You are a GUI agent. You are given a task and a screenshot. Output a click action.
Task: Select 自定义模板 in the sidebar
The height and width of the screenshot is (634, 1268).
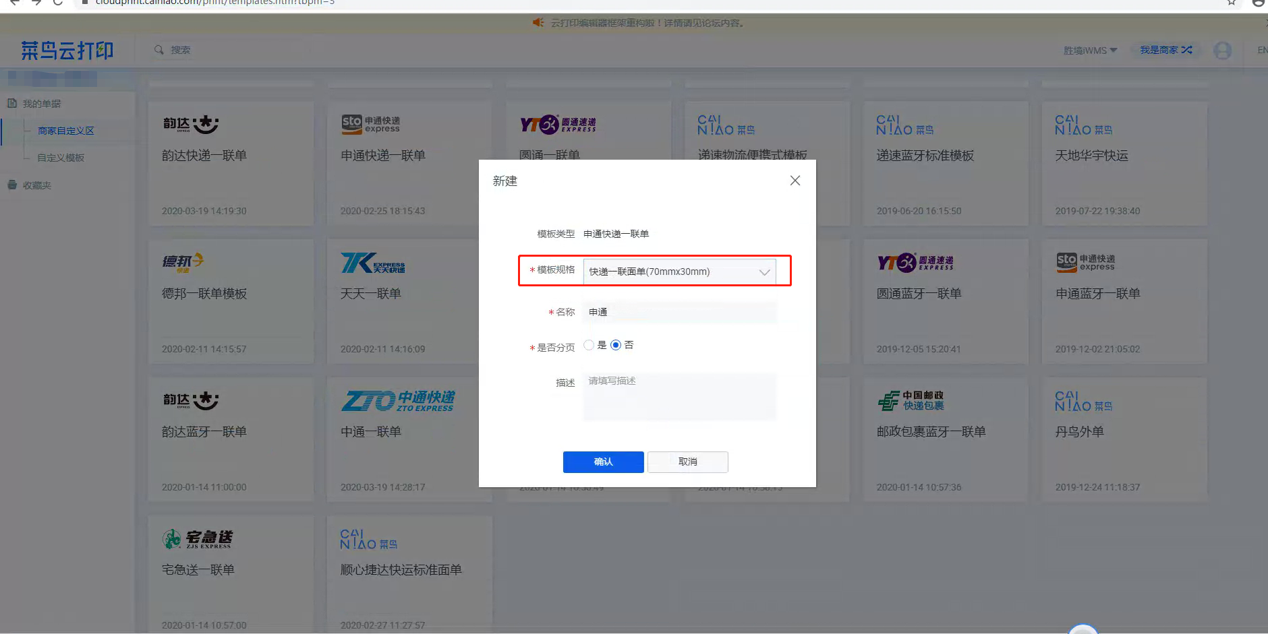pos(61,158)
